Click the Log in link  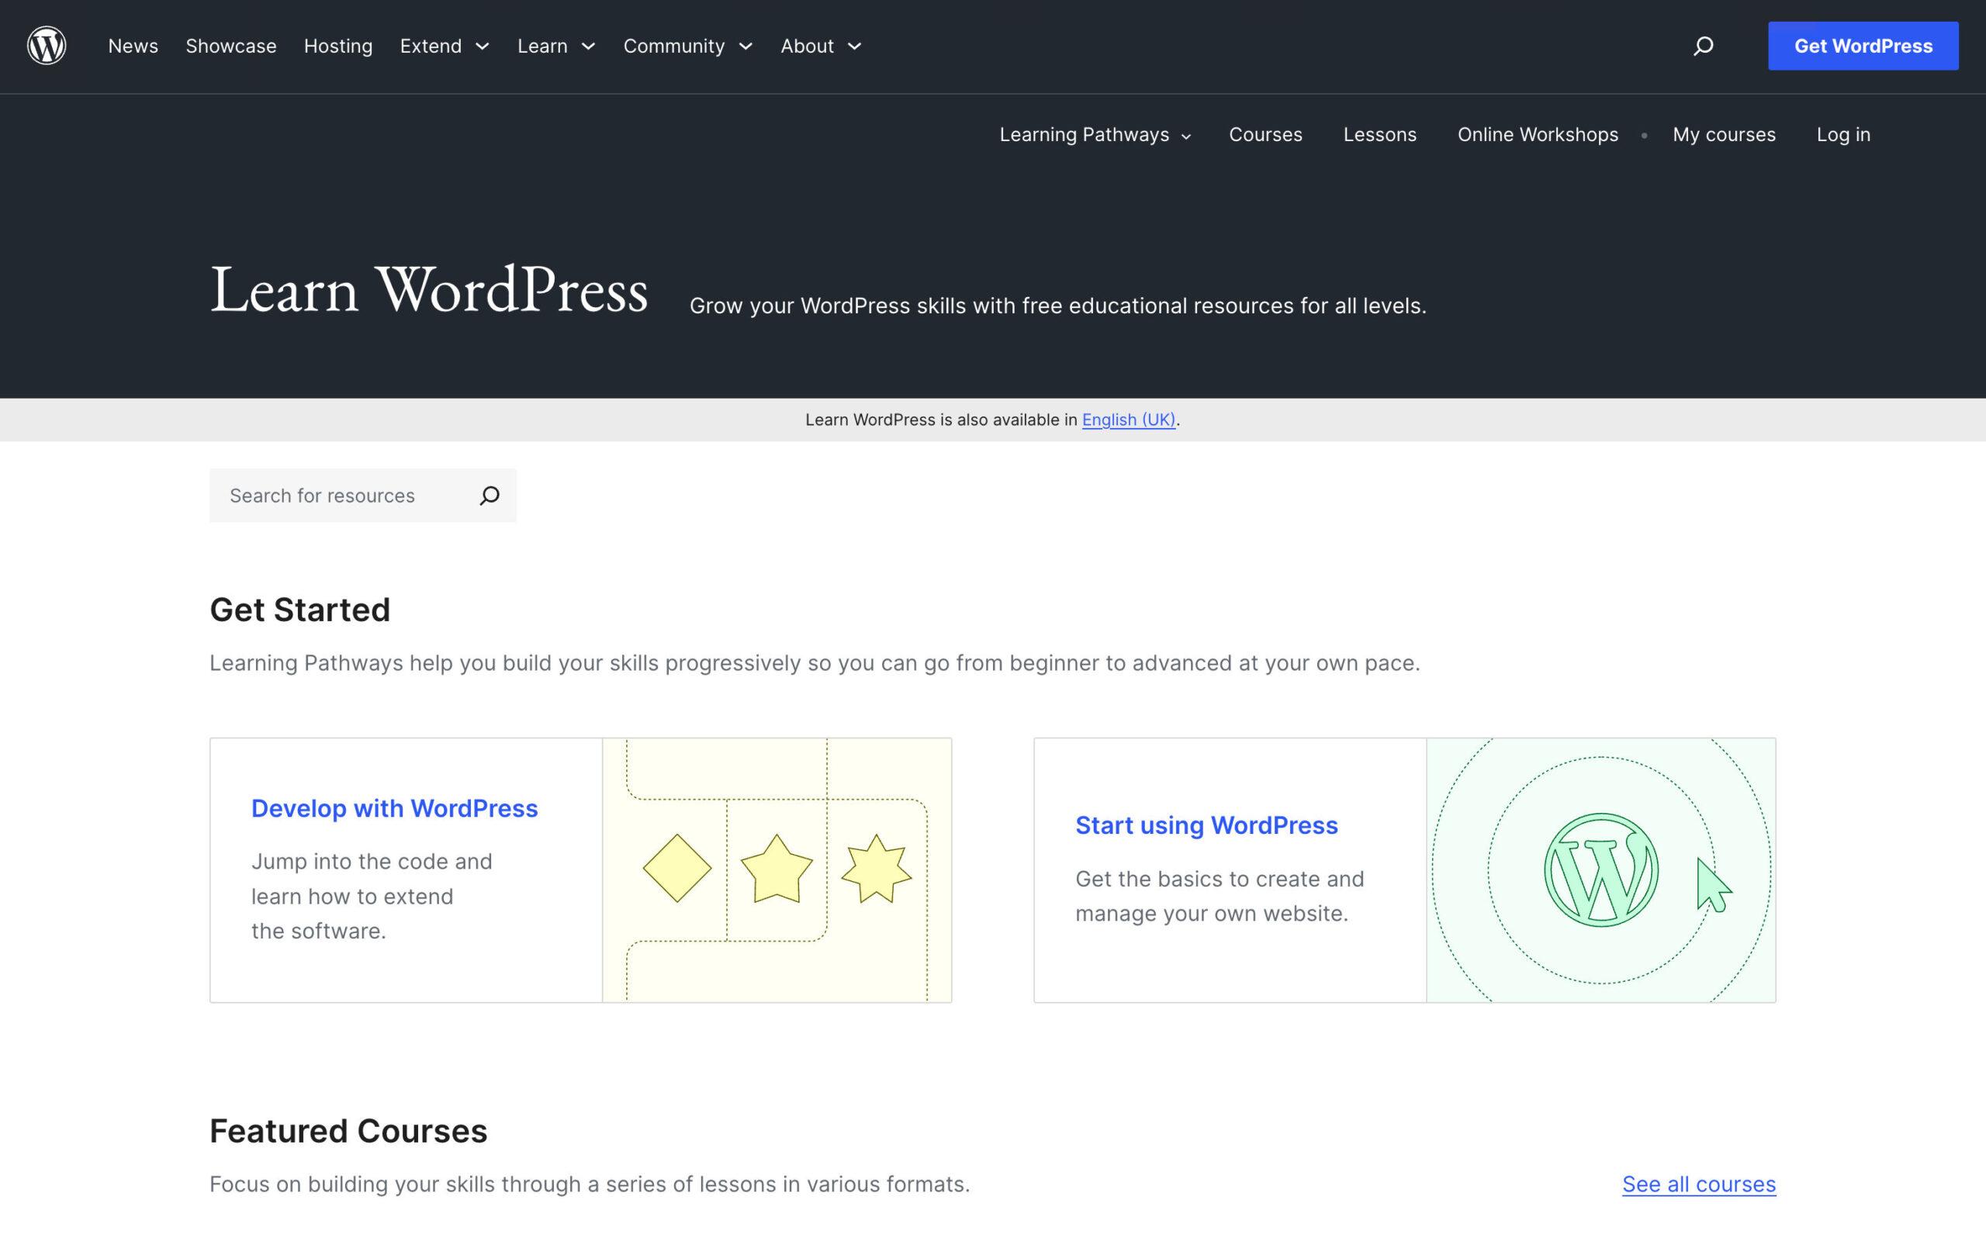pyautogui.click(x=1843, y=135)
